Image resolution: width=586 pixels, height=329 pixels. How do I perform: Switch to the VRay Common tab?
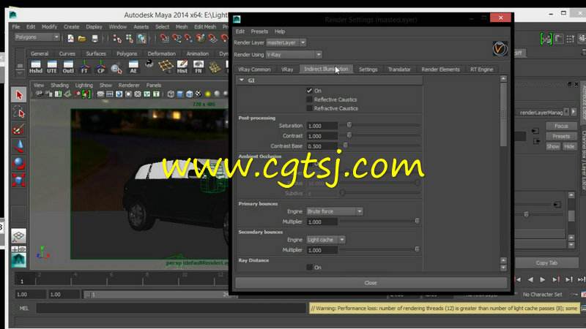(254, 69)
